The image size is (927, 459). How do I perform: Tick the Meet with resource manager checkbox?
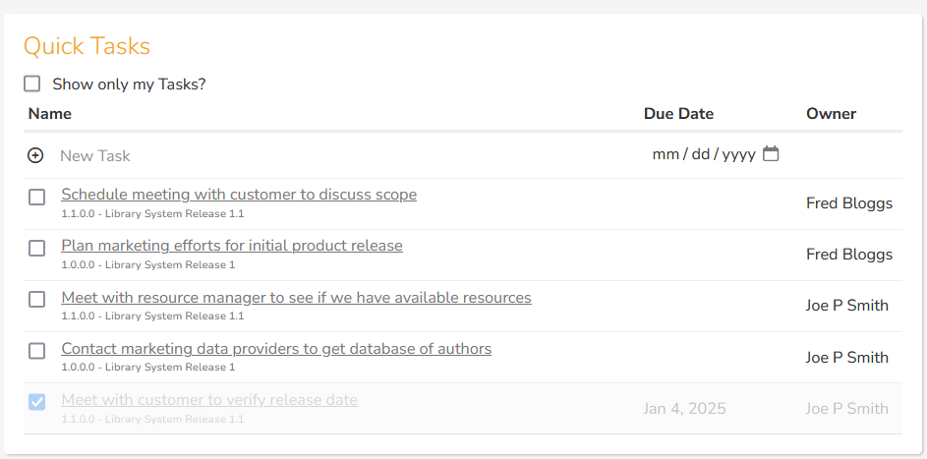pos(36,300)
